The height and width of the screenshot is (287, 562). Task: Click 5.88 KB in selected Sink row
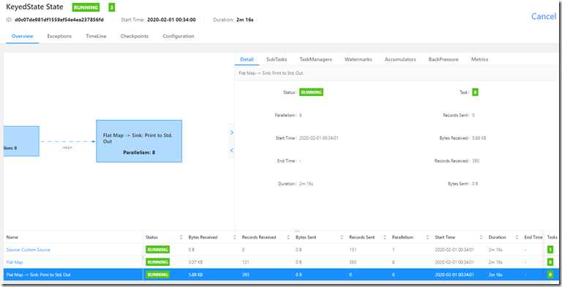195,275
